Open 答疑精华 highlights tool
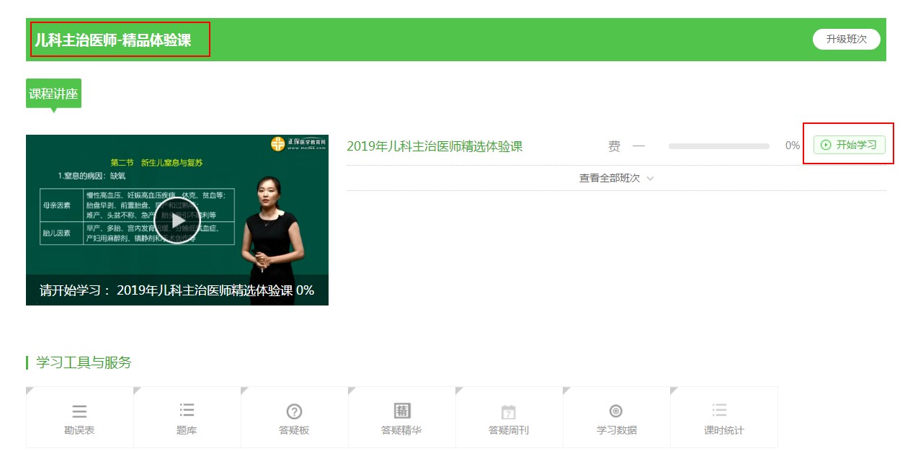The image size is (918, 464). click(x=401, y=418)
